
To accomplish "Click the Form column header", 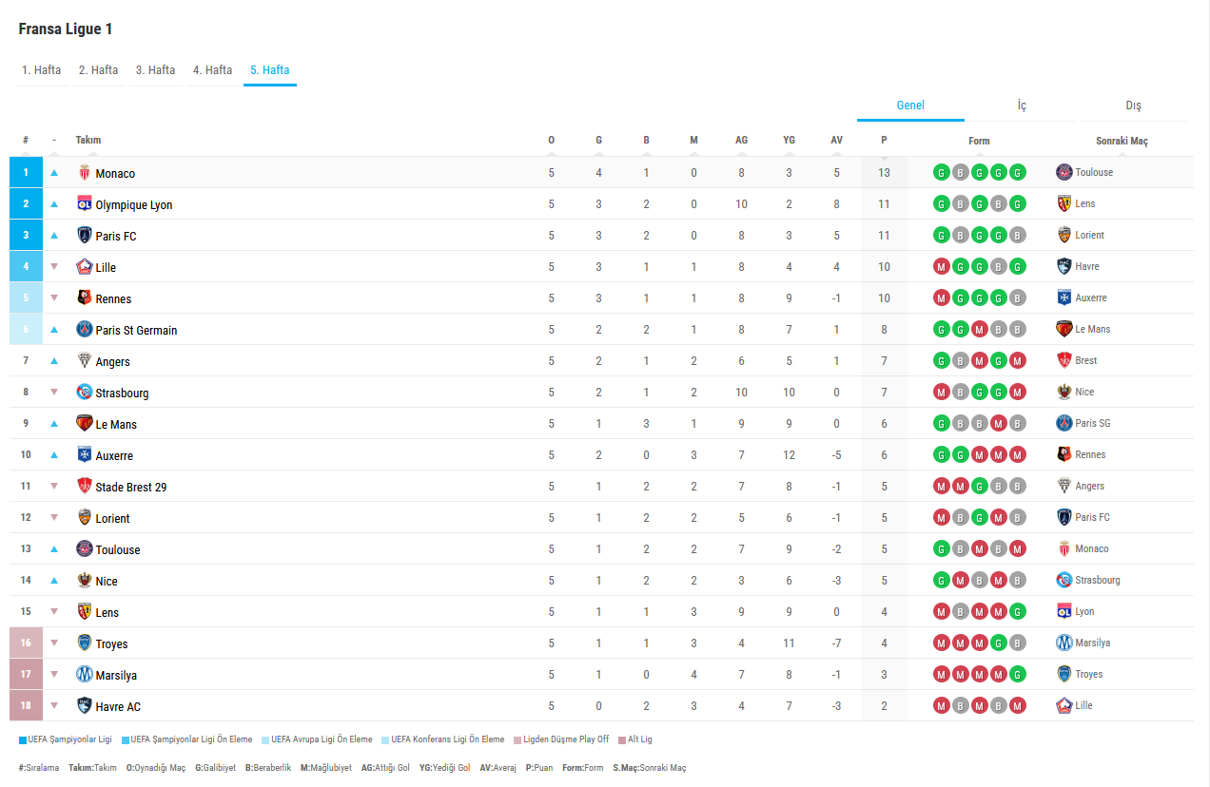I will point(979,141).
